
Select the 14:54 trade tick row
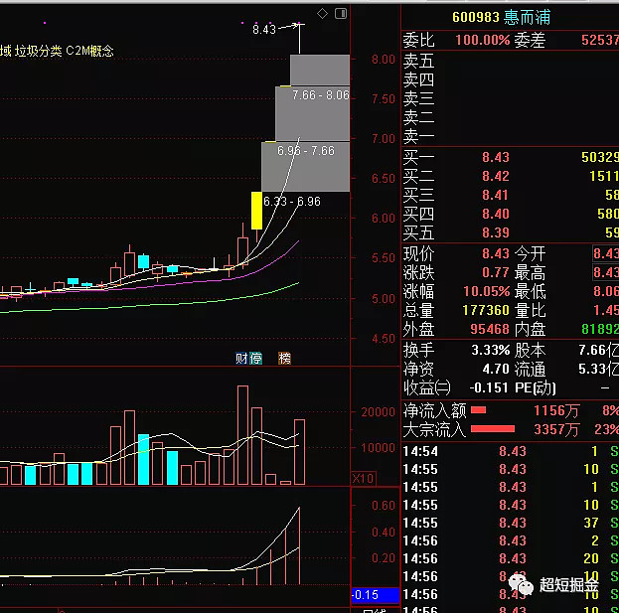tap(510, 451)
